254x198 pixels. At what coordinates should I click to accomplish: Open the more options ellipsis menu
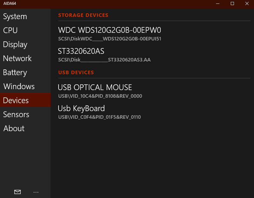pos(36,192)
